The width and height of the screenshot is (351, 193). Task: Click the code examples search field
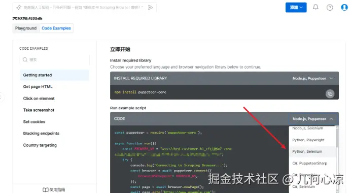click(x=55, y=59)
